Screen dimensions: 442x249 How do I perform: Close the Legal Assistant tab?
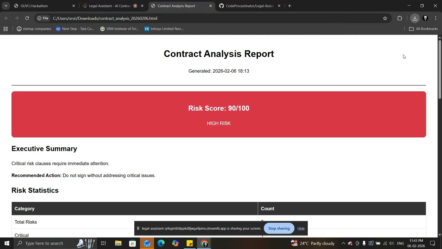point(142,6)
